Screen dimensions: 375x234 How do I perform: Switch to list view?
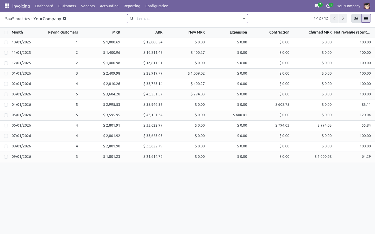click(x=366, y=18)
